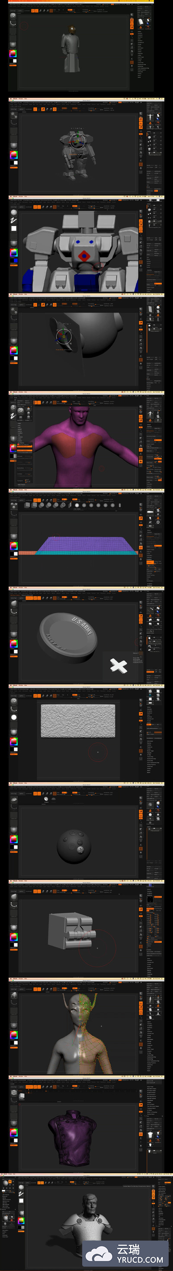Select brush thumbnail in knight figure screenshot
173x1271 pixels.
(13, 15)
